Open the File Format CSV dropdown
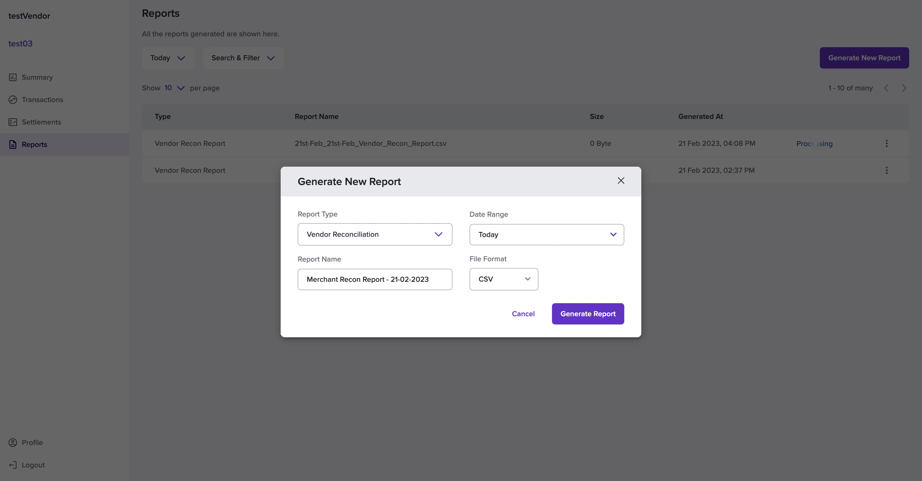The height and width of the screenshot is (481, 922). coord(504,279)
